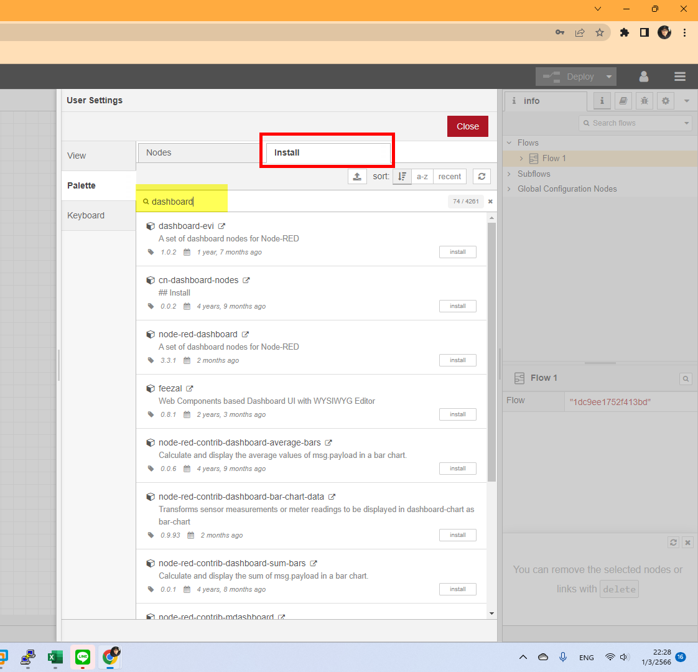Viewport: 698px width, 672px height.
Task: Open dashboard-evi external link icon
Action: click(x=221, y=226)
